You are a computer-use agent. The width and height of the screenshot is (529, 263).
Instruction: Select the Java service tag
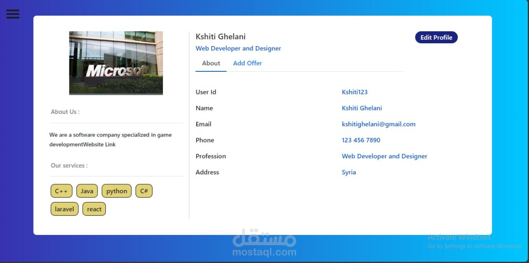[87, 191]
